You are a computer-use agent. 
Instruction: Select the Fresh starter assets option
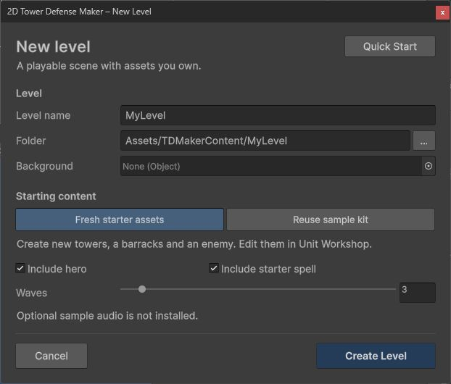pos(120,220)
